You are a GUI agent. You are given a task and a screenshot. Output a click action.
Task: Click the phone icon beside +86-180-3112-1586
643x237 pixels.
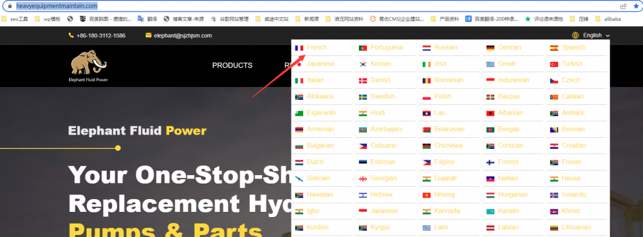click(x=71, y=35)
